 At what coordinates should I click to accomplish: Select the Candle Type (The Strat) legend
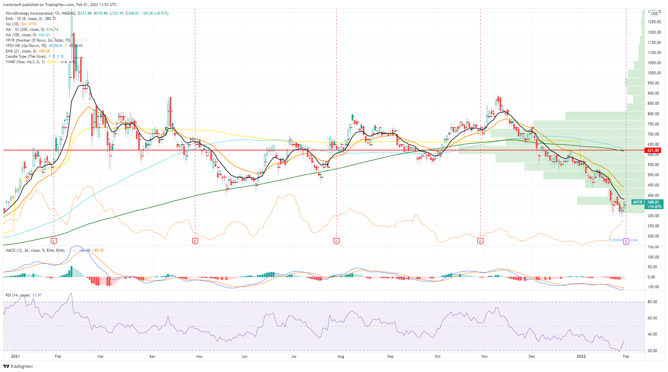pyautogui.click(x=26, y=56)
